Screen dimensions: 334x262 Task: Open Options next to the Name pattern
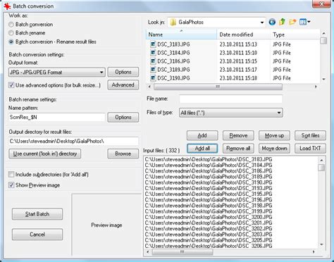pos(123,117)
